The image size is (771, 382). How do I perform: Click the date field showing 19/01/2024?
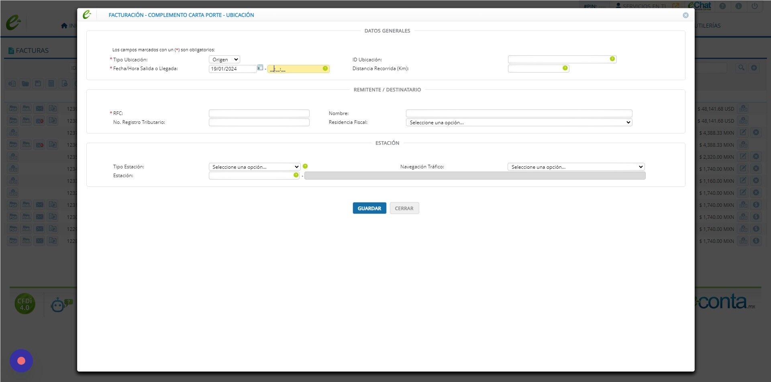pos(233,69)
